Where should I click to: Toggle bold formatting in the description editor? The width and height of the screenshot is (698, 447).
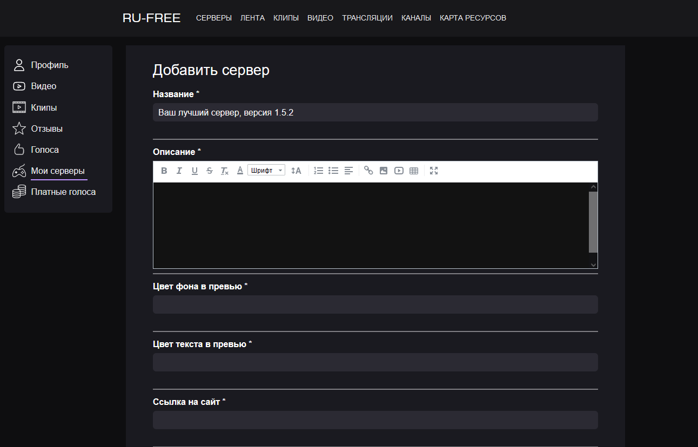(x=164, y=171)
